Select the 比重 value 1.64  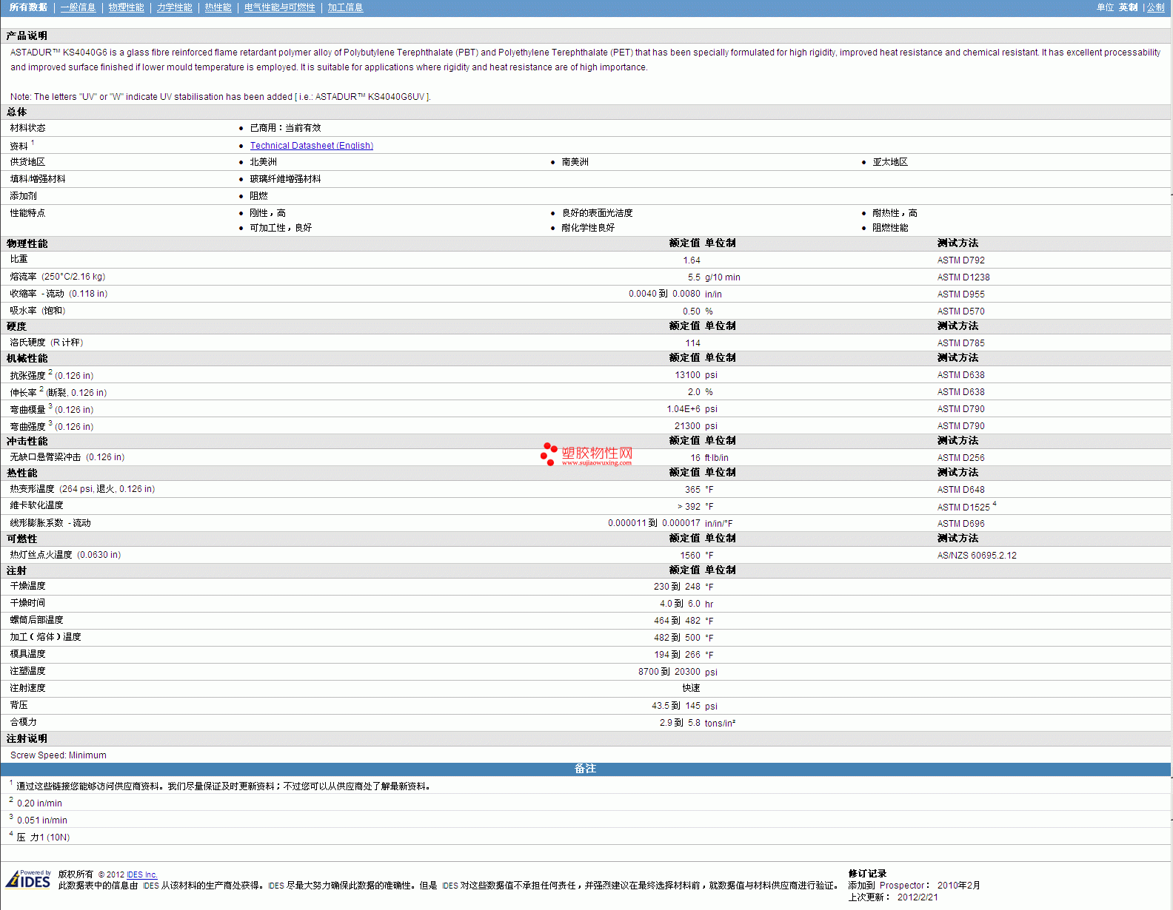692,260
